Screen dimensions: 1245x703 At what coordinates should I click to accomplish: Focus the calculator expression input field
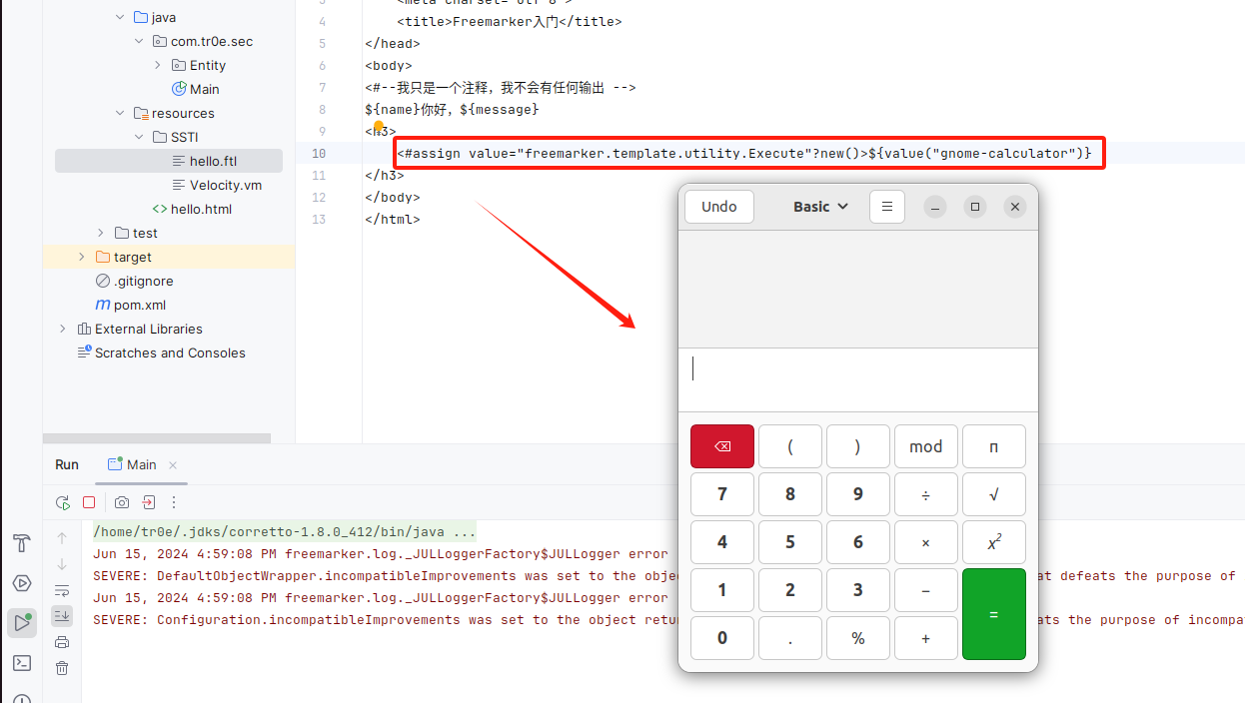(x=858, y=379)
